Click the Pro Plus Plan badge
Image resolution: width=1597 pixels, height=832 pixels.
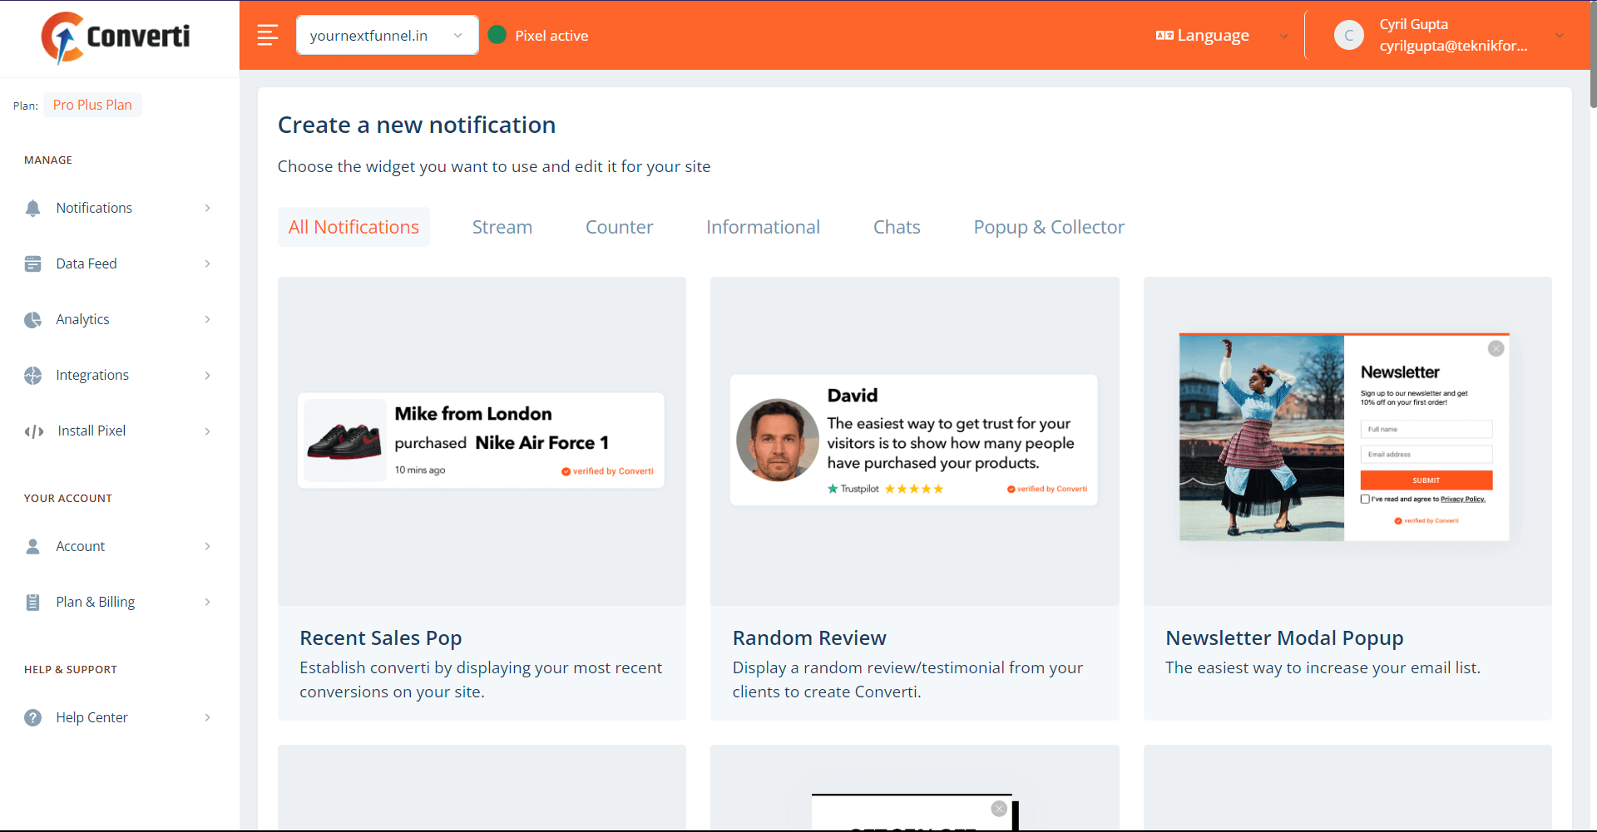coord(92,105)
